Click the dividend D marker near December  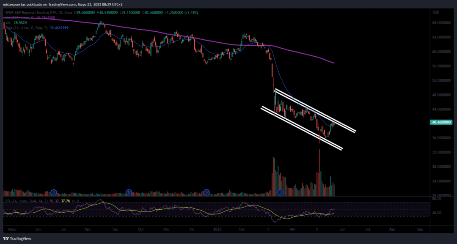(206, 192)
